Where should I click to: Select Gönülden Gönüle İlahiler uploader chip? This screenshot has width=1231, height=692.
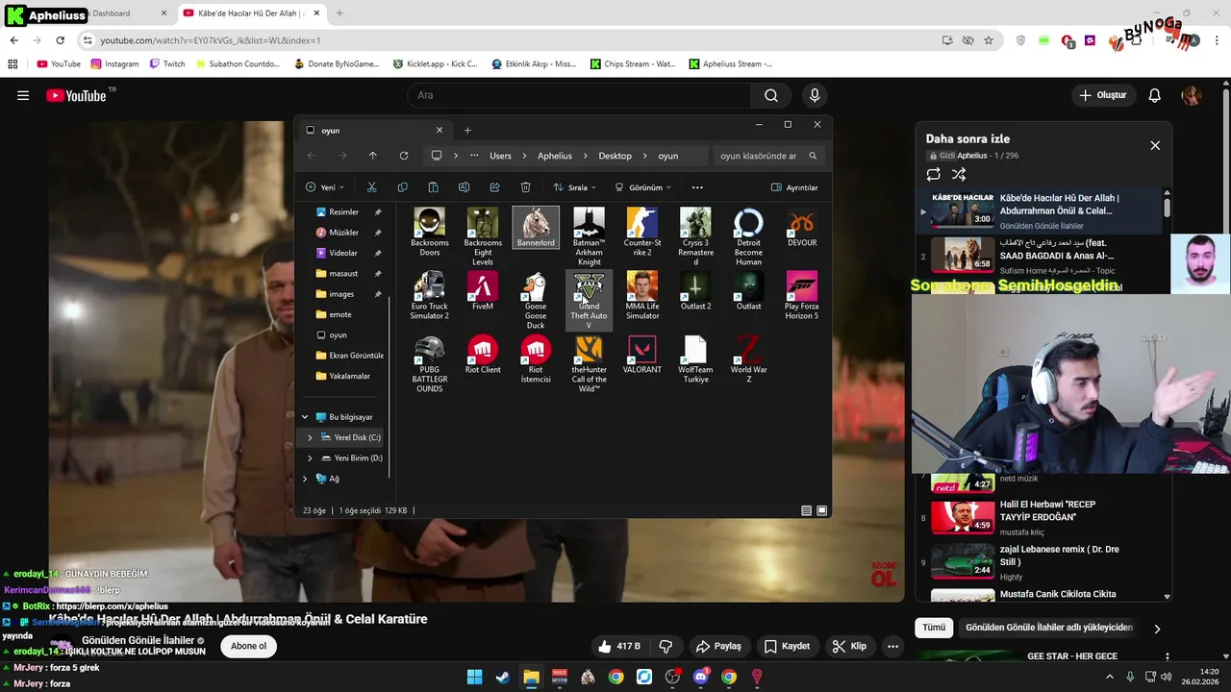(1049, 628)
